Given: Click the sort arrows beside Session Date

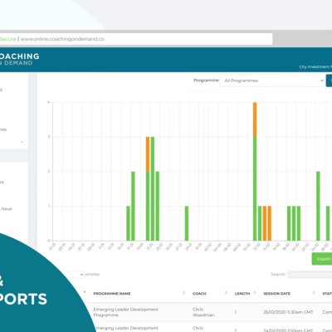Looking at the screenshot, I should pyautogui.click(x=314, y=293).
